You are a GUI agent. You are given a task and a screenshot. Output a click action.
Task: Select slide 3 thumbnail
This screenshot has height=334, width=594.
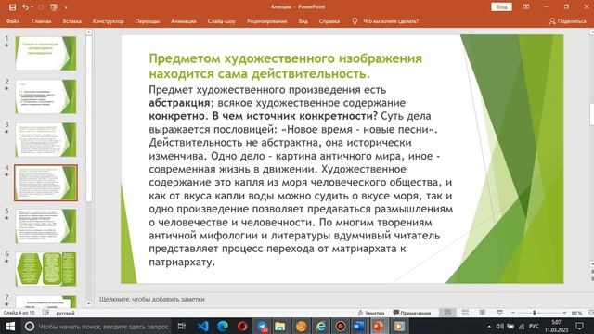pos(45,139)
